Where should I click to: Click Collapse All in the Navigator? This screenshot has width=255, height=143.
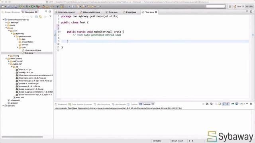click(x=36, y=17)
